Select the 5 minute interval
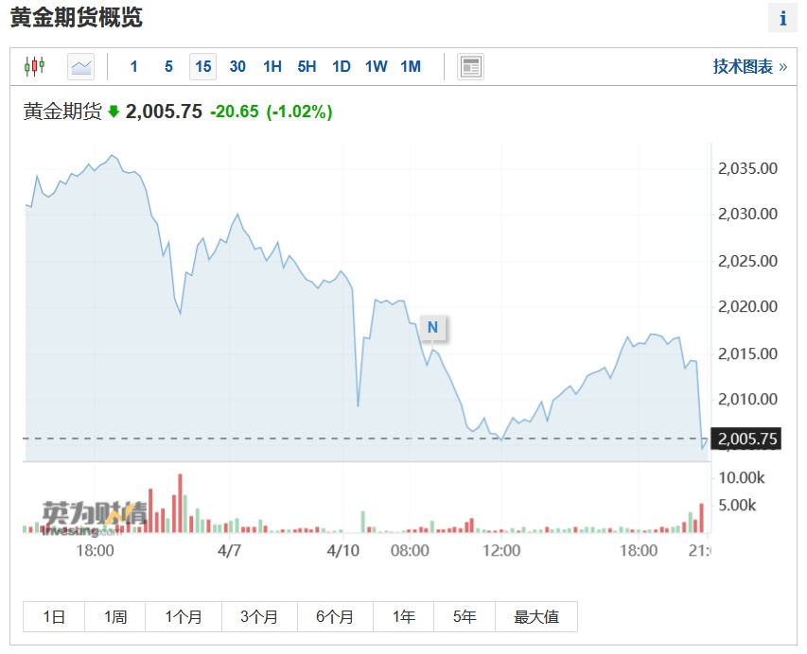Image resolution: width=807 pixels, height=654 pixels. (168, 66)
